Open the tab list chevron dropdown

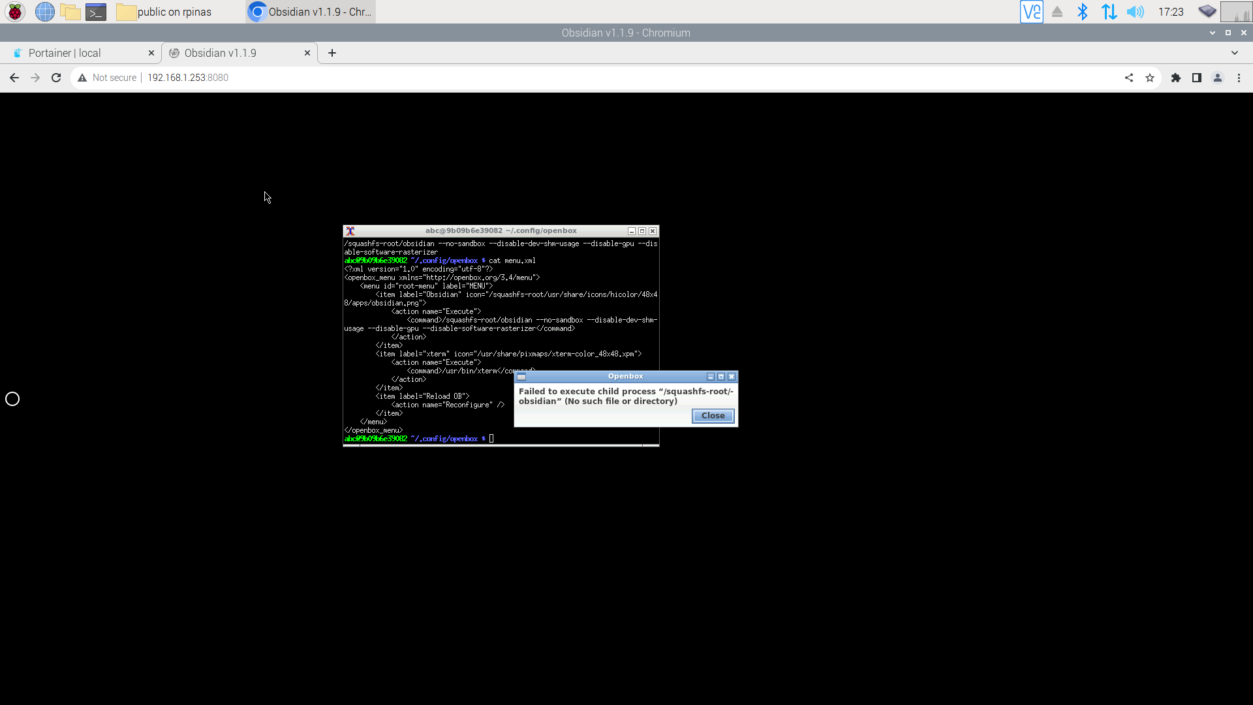pos(1233,53)
